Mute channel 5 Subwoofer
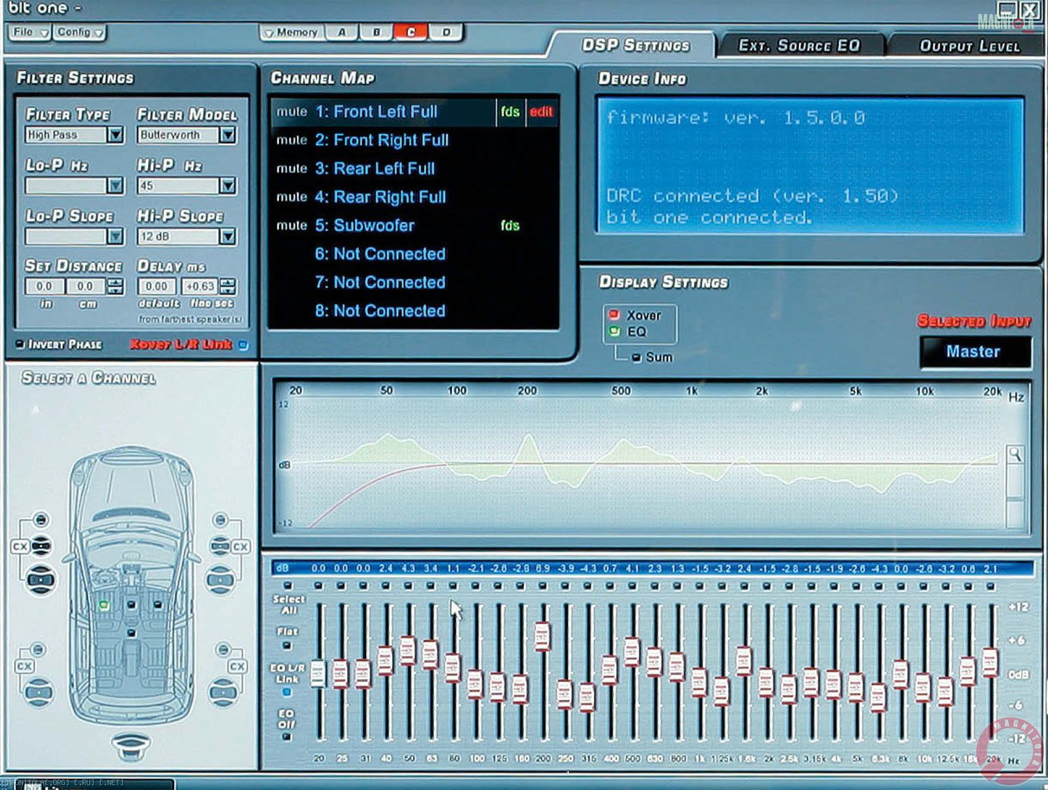1048x790 pixels. [x=291, y=226]
